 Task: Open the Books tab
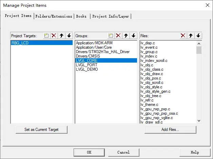click(x=81, y=16)
